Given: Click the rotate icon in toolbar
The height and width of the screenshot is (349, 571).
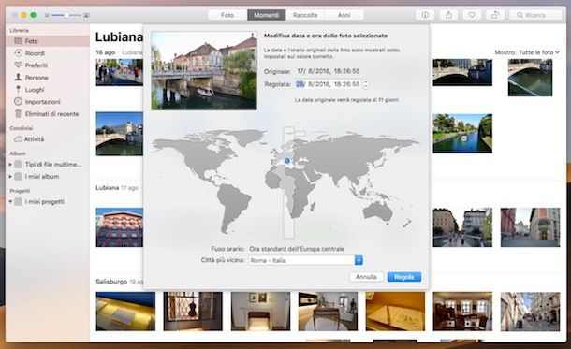Looking at the screenshot, I should 495,15.
